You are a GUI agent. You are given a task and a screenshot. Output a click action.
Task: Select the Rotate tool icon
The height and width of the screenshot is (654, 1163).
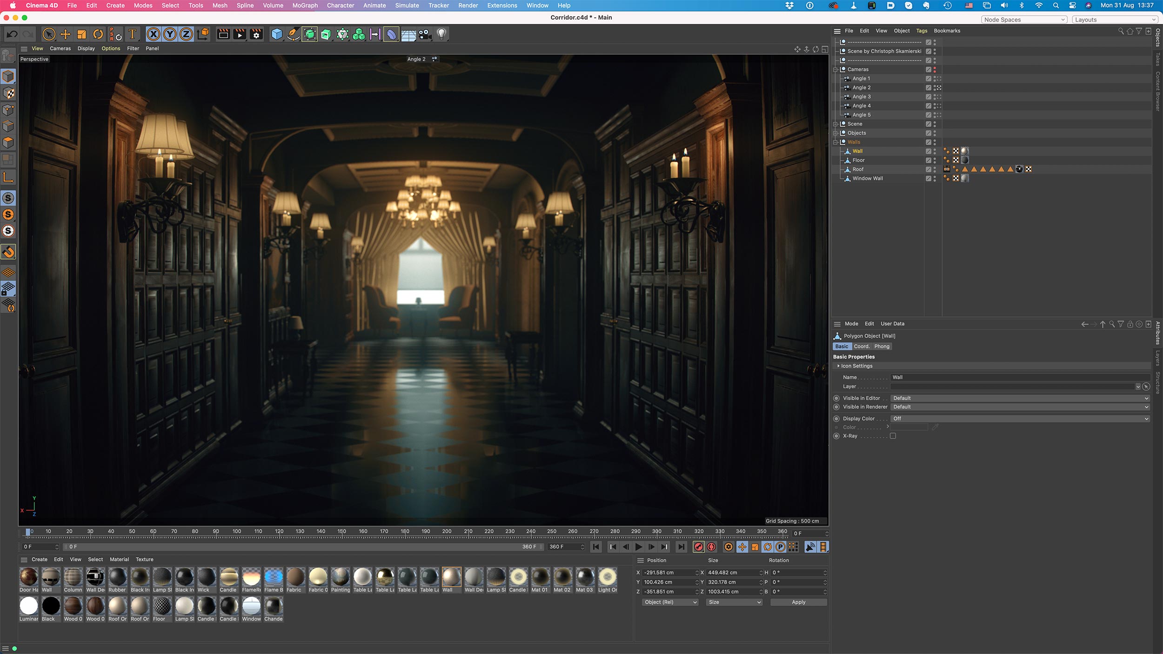pyautogui.click(x=98, y=33)
